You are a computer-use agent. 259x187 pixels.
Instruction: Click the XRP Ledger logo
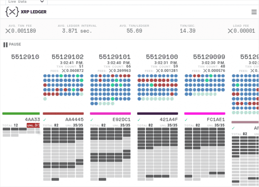click(26, 12)
